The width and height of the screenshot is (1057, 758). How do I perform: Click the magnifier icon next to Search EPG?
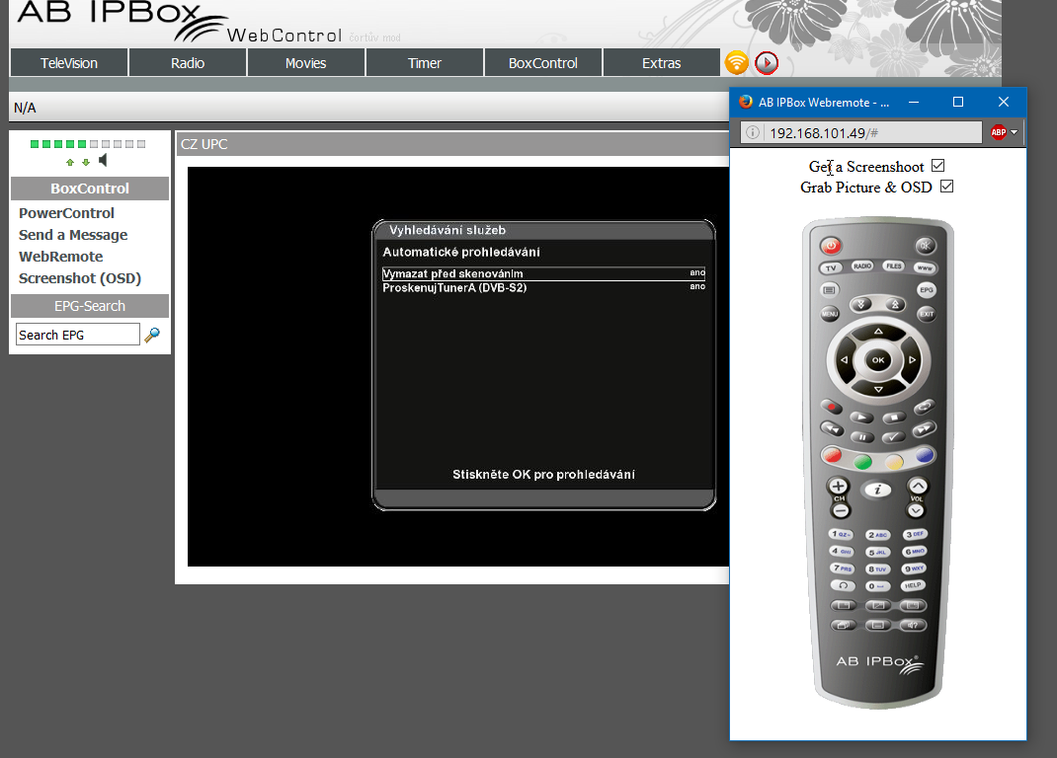pyautogui.click(x=153, y=335)
